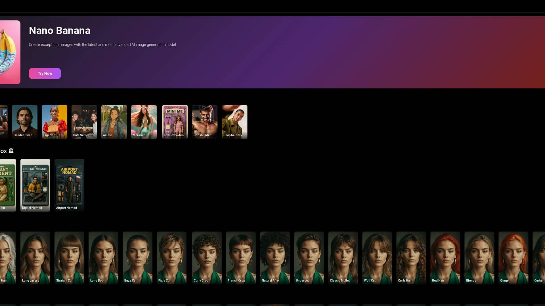Select the Pixie Cut hairstyle
This screenshot has width=545, height=306.
[171, 258]
